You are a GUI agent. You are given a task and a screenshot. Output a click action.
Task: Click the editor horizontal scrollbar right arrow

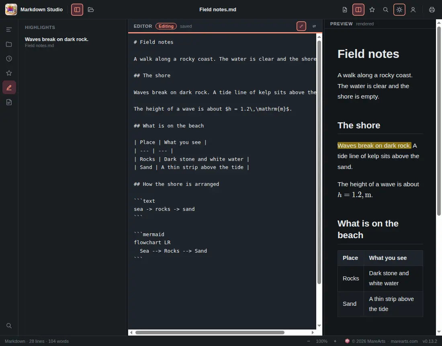point(313,332)
